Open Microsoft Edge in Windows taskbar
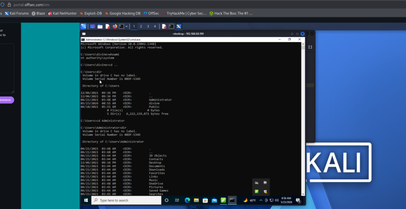This screenshot has width=406, height=209. (188, 200)
